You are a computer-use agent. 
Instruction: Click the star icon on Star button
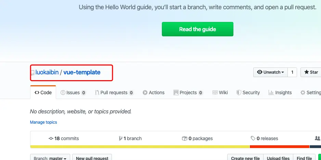click(307, 72)
